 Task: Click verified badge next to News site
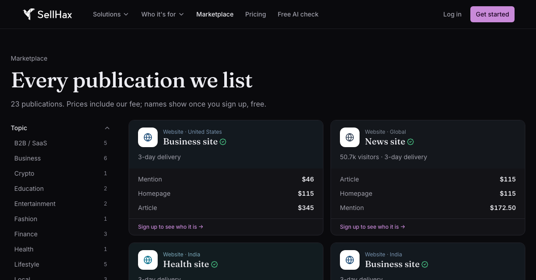click(x=410, y=142)
